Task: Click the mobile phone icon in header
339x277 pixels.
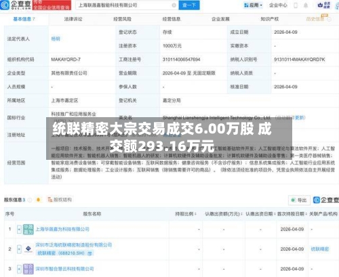Action: point(296,5)
